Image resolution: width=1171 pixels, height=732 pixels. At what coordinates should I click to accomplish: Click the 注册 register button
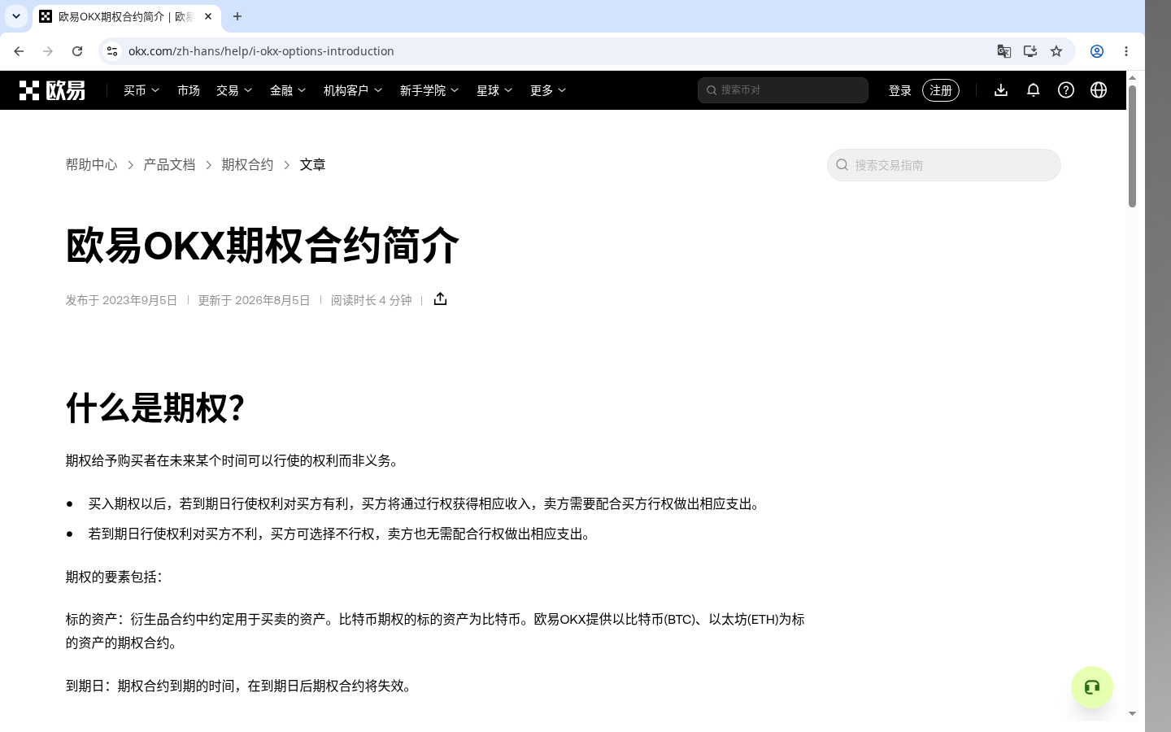pos(941,90)
